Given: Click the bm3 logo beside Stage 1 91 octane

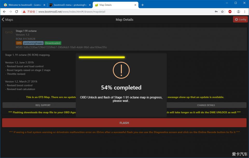Looking at the screenshot, I should 9,32.
